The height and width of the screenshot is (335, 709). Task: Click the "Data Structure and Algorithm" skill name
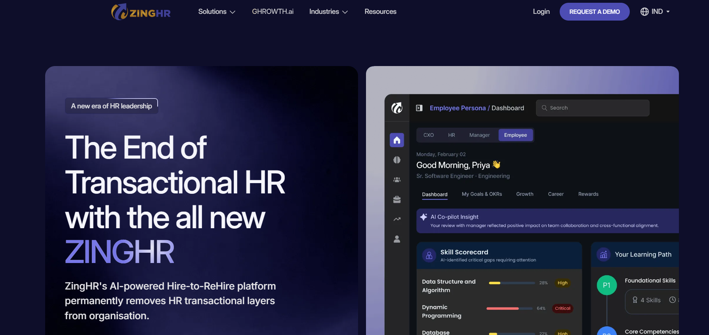[x=449, y=286]
